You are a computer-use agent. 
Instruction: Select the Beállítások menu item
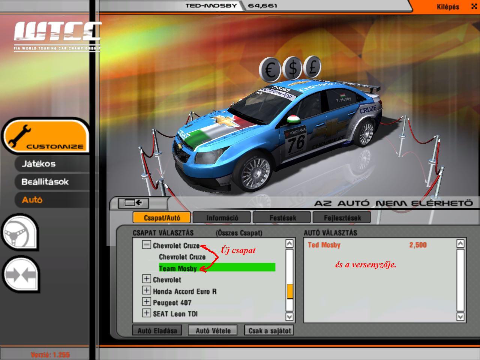(45, 182)
